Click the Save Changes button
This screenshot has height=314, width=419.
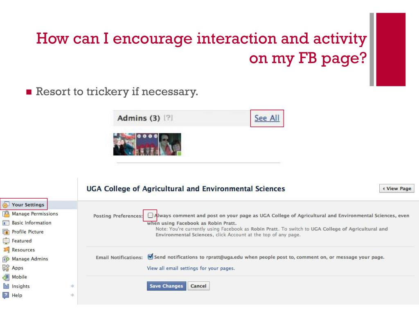(x=166, y=286)
